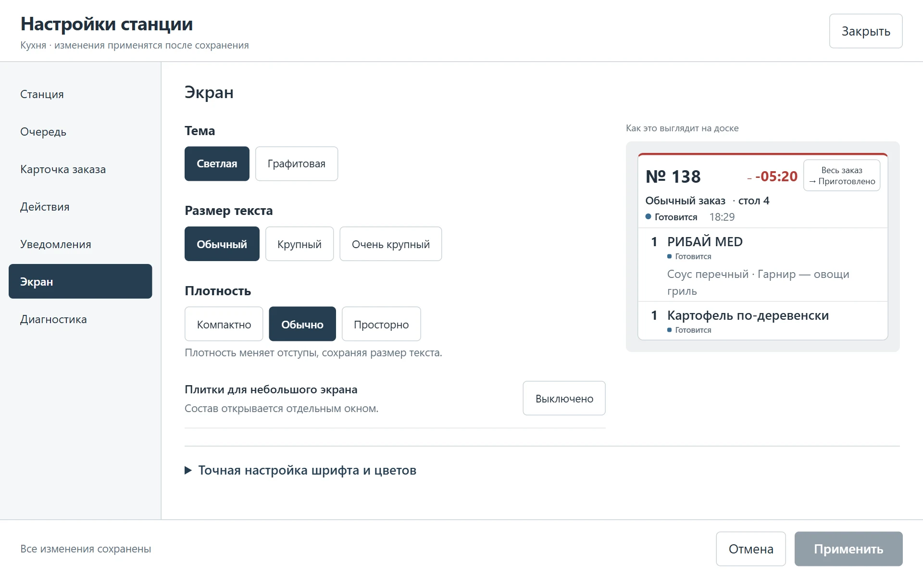Set text size to Обычный
The image size is (923, 577).
[222, 244]
